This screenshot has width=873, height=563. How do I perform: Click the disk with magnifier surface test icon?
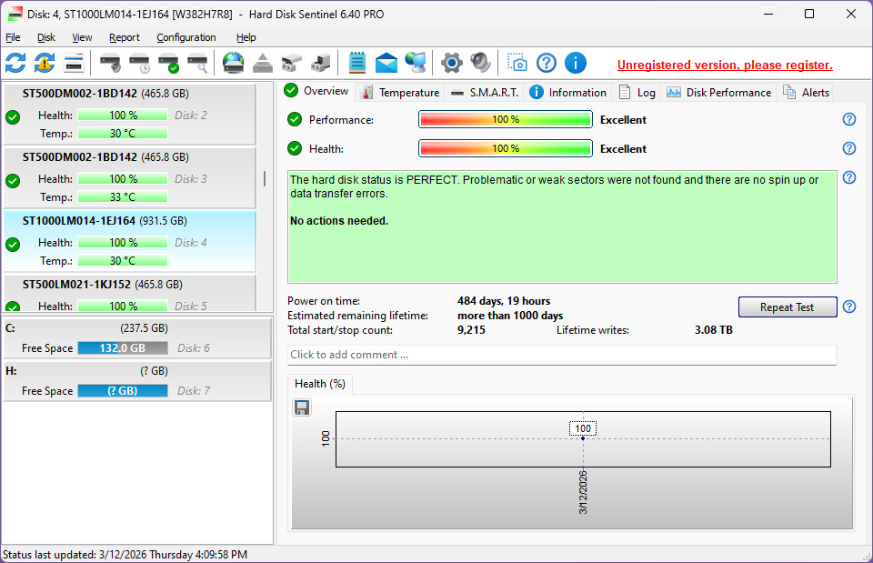click(x=197, y=63)
